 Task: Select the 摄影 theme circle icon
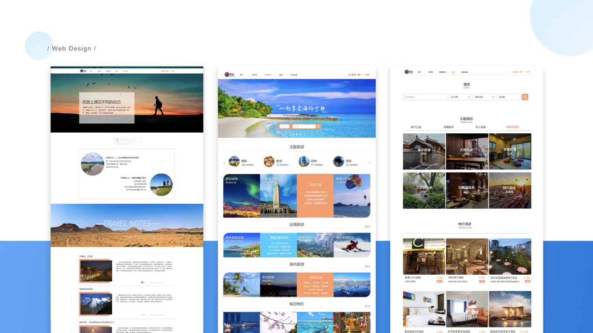click(234, 161)
